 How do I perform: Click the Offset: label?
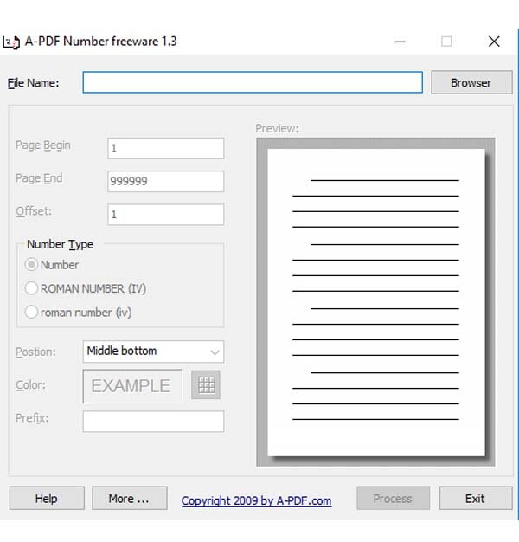[x=34, y=211]
